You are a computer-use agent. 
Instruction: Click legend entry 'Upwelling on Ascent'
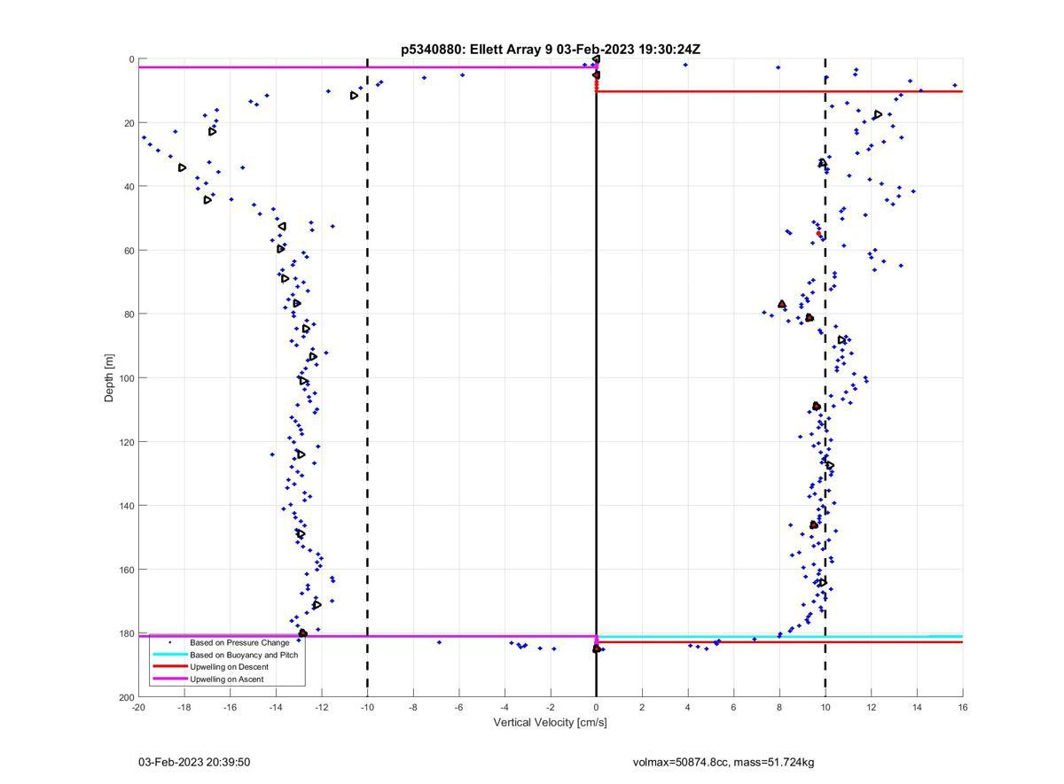click(227, 679)
